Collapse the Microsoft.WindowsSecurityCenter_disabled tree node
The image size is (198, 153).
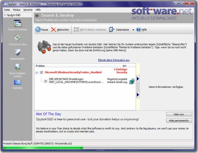(x=37, y=73)
